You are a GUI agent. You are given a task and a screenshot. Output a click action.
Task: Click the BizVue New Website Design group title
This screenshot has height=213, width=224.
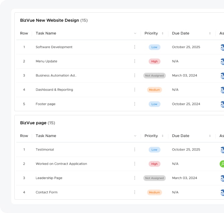tap(50, 20)
